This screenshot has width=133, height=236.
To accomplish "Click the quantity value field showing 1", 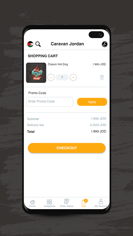I will [x=62, y=77].
